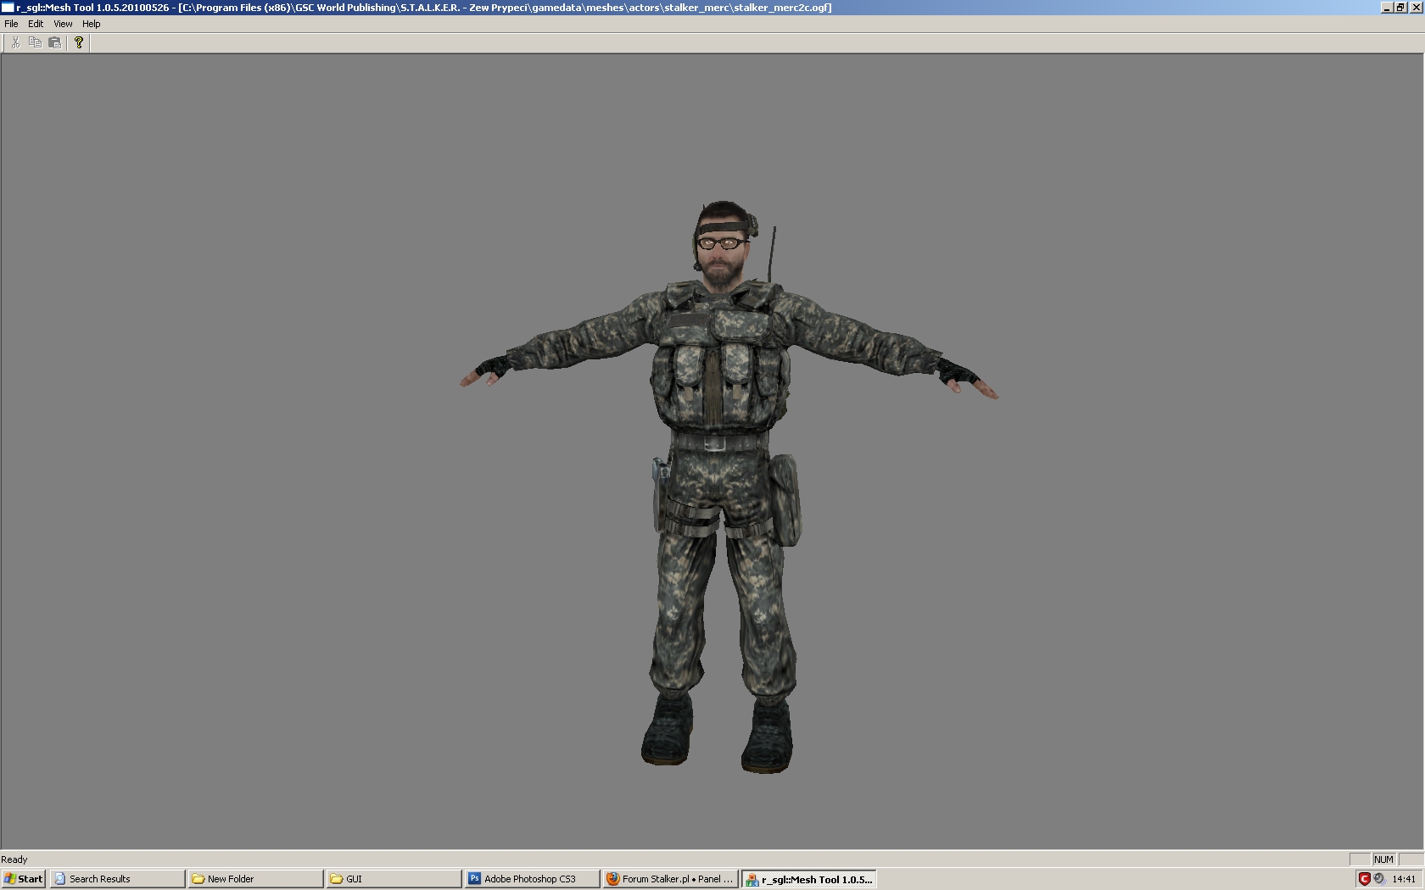Click the Paste toolbar icon
The image size is (1425, 890).
55,42
